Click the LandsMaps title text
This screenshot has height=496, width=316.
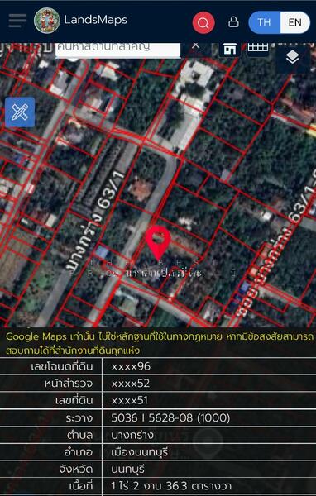point(96,20)
